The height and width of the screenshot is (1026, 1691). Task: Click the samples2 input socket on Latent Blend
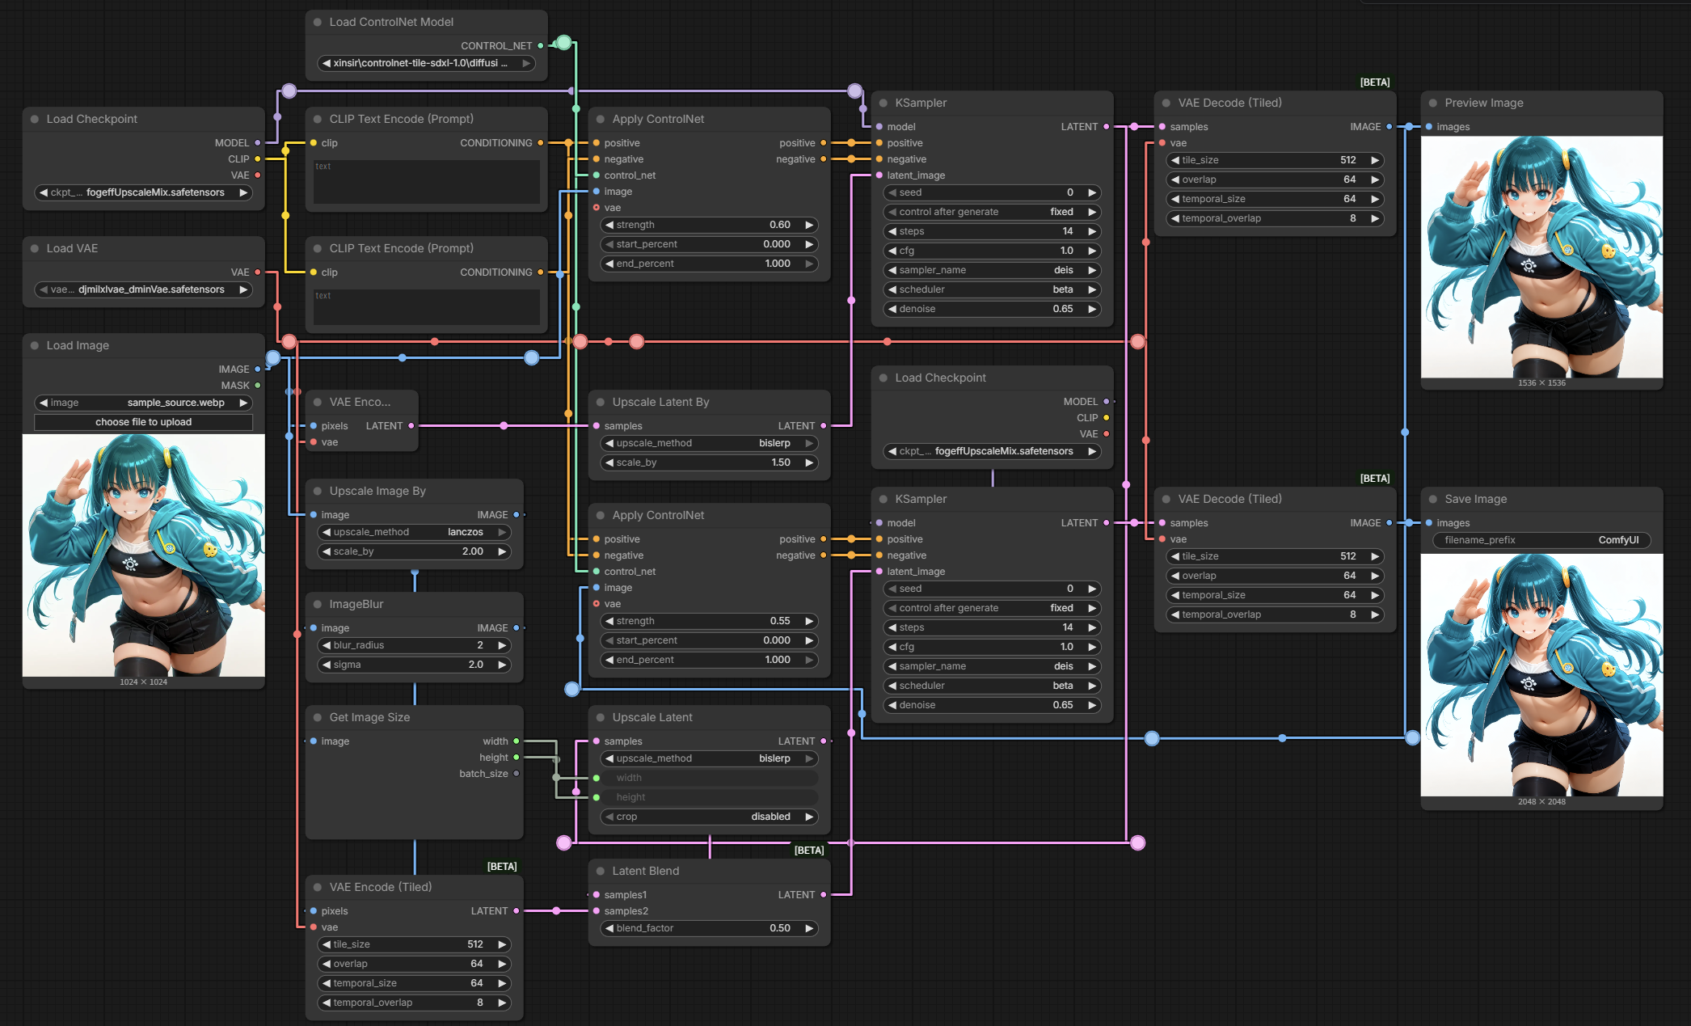[597, 911]
